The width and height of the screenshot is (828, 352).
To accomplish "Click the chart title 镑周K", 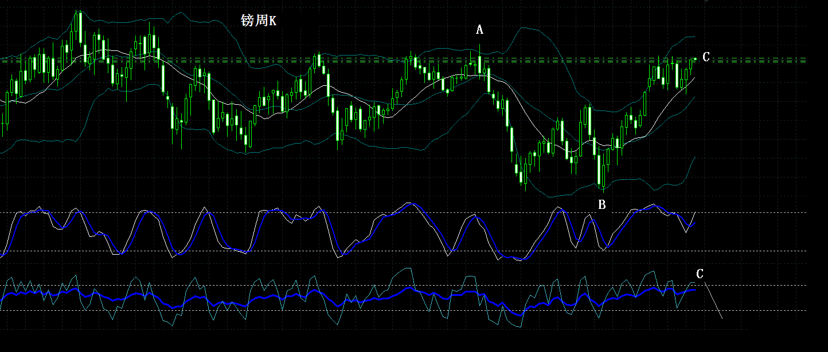I will pyautogui.click(x=259, y=21).
